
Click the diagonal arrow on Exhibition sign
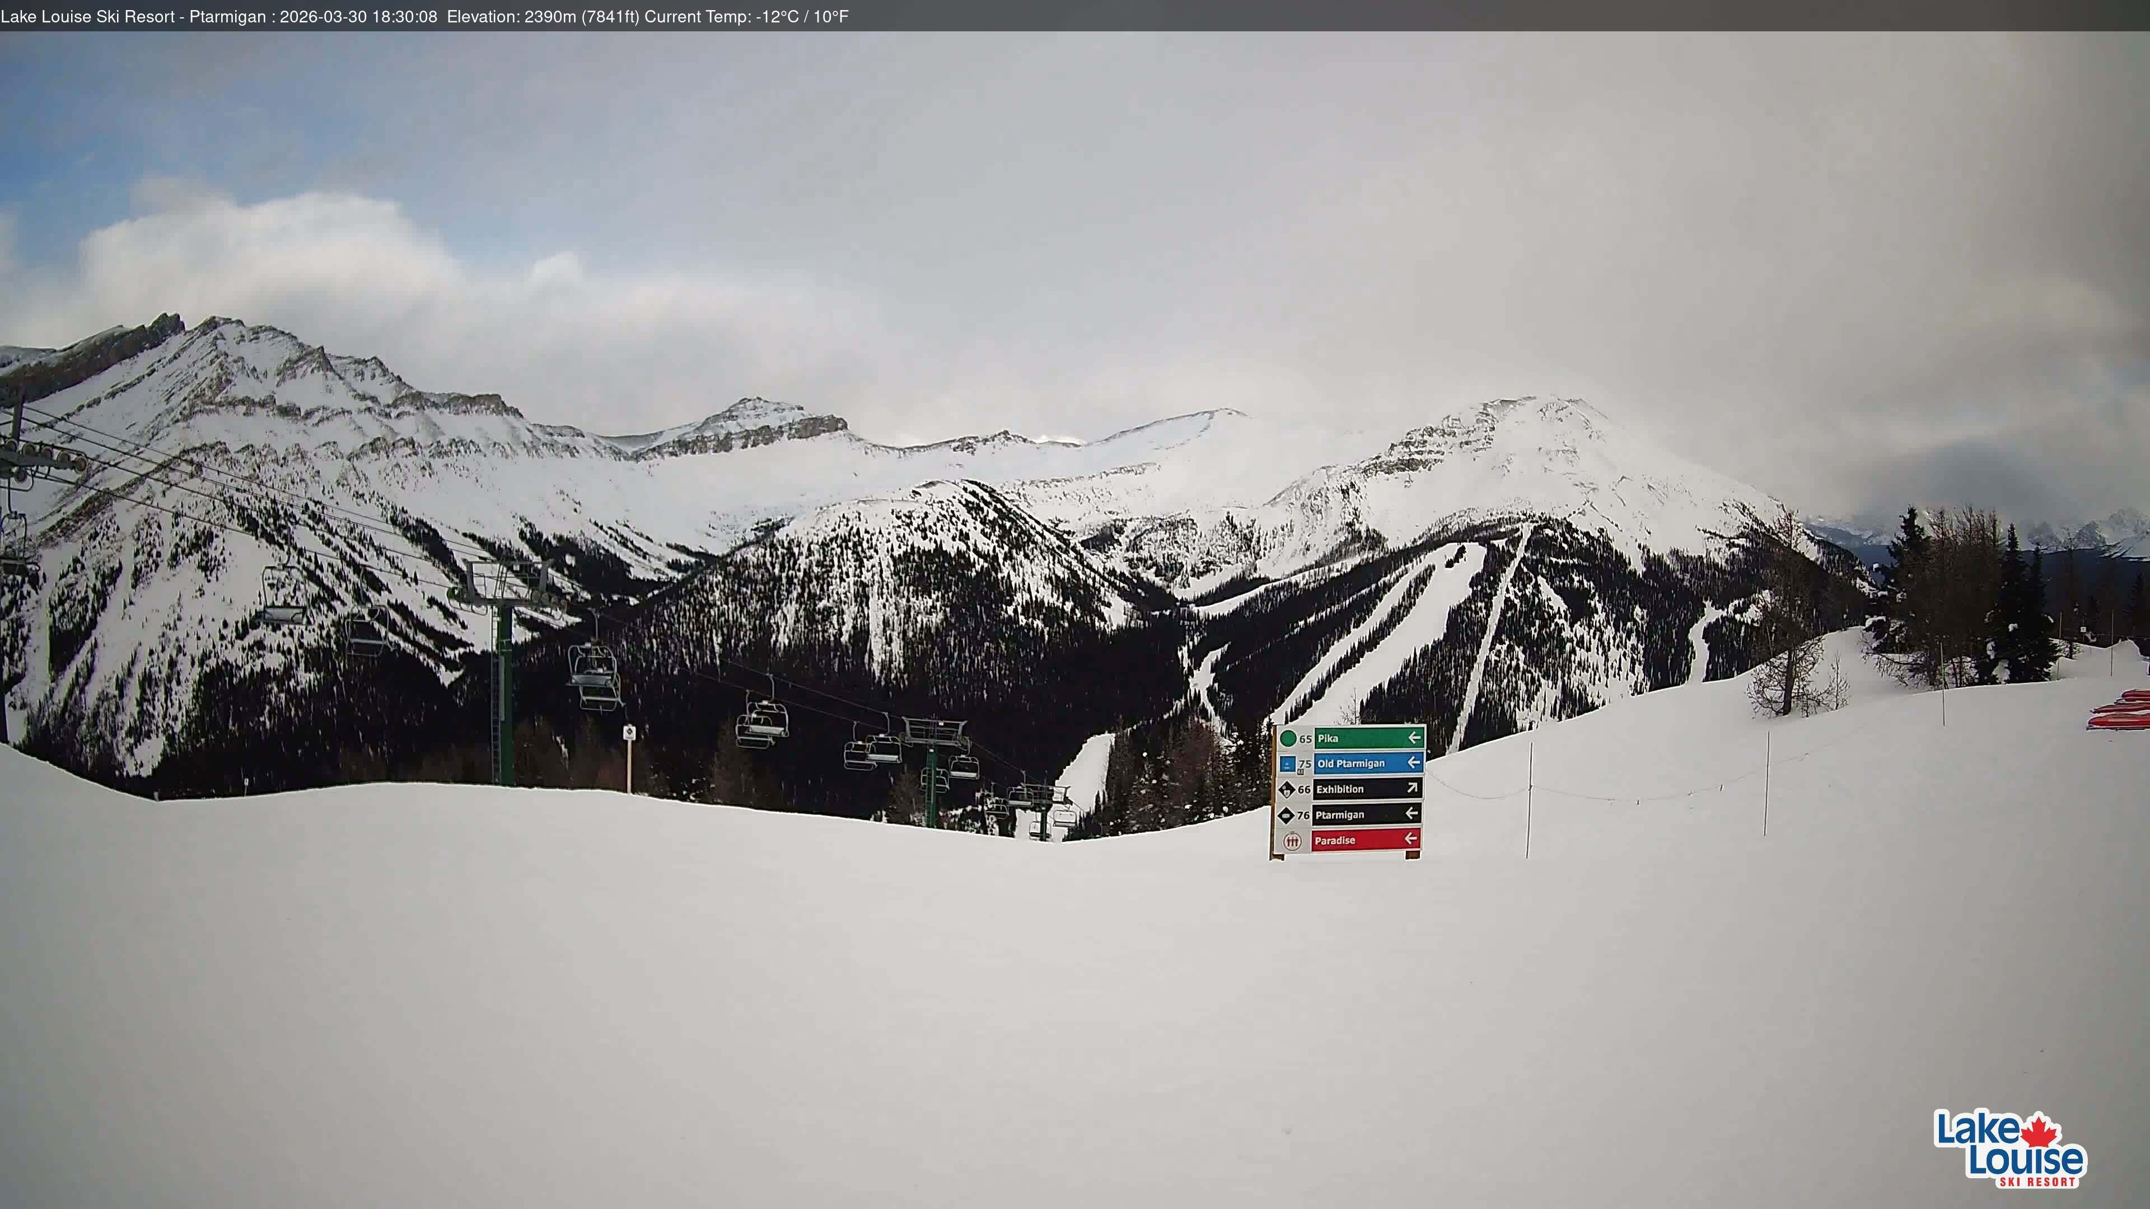(1413, 788)
